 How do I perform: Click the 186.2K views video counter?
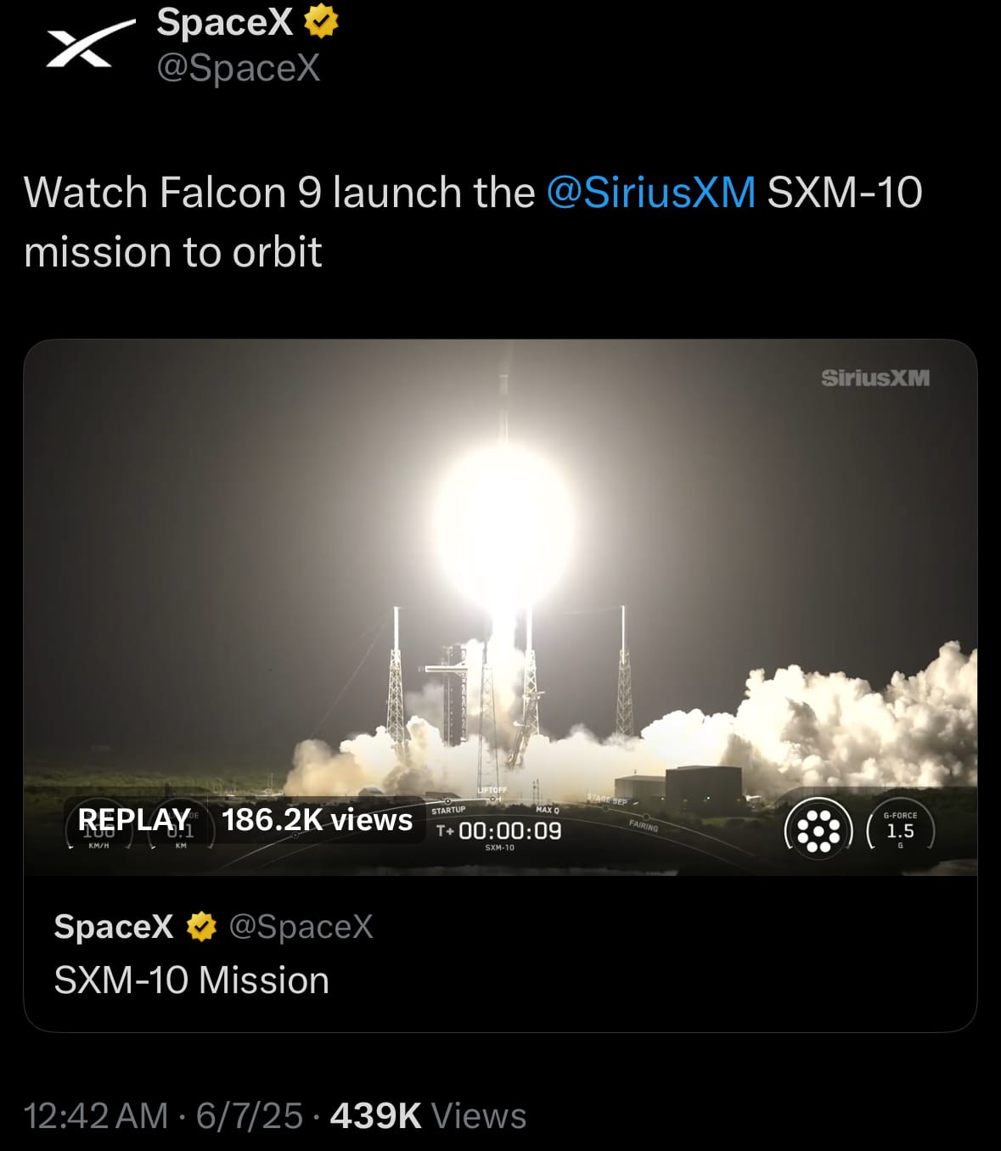[x=317, y=819]
